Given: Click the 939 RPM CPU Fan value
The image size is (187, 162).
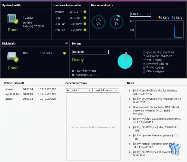Looking at the screenshot, I should [76, 24].
